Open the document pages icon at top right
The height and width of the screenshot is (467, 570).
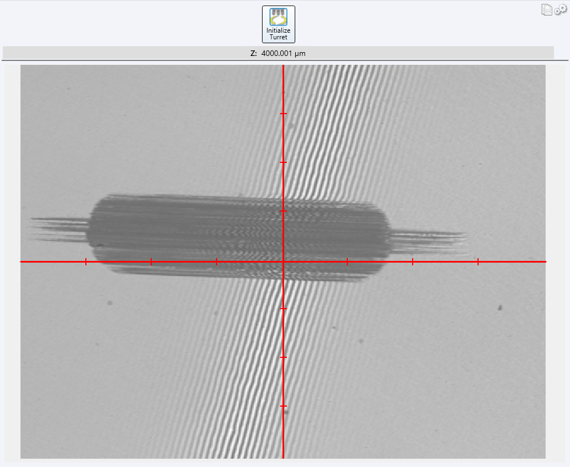pyautogui.click(x=547, y=9)
